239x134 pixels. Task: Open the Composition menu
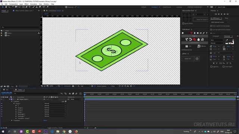[13, 4]
